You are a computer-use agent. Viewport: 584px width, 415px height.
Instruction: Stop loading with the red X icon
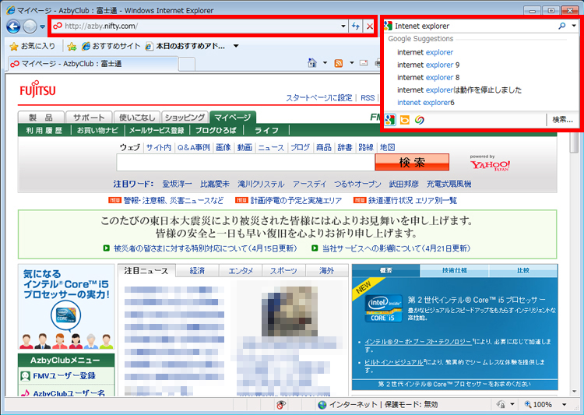pyautogui.click(x=369, y=26)
